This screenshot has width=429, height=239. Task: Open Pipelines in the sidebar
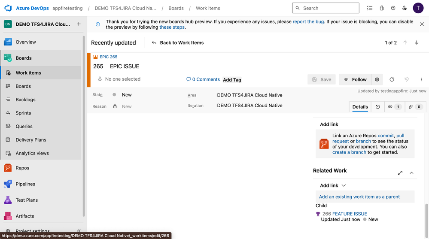pos(41,184)
